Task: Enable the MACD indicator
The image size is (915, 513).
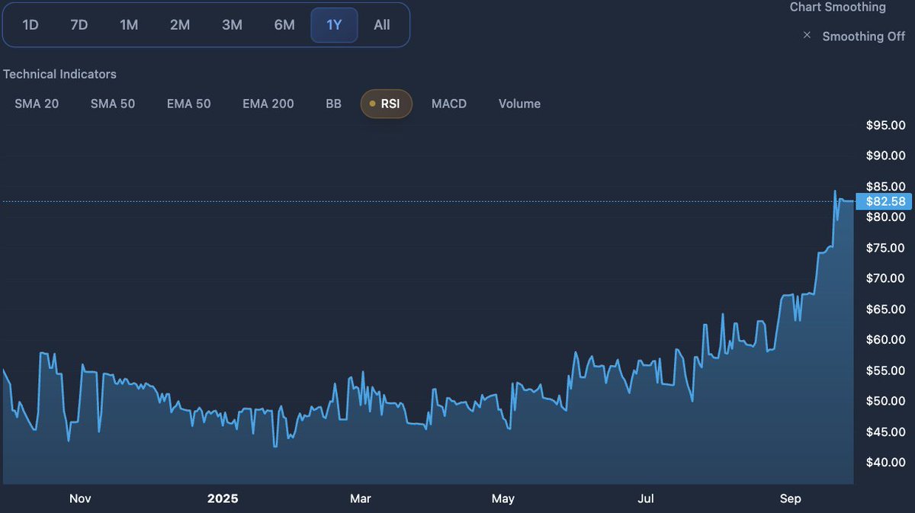Action: pyautogui.click(x=449, y=104)
